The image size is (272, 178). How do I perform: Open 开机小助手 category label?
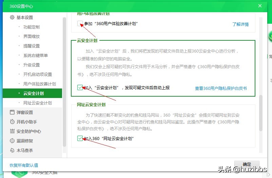pyautogui.click(x=27, y=122)
